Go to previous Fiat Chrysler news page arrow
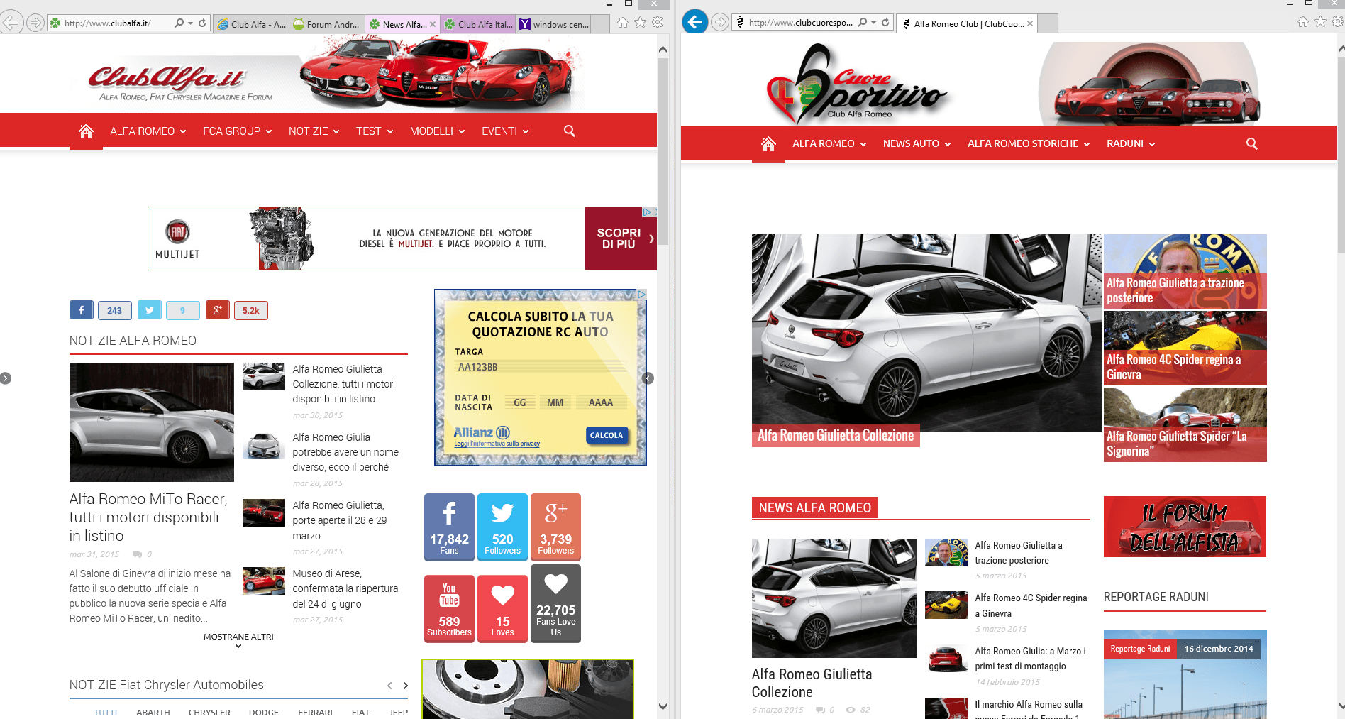Viewport: 1345px width, 719px height. point(389,686)
